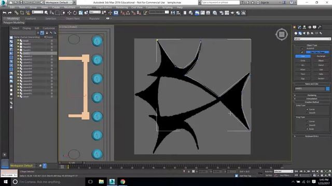Open the Render Setup icon

222,13
